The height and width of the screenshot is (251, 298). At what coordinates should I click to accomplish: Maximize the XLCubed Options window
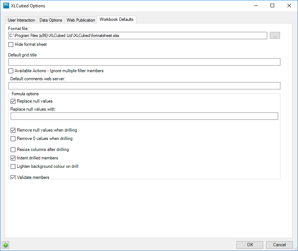point(272,6)
